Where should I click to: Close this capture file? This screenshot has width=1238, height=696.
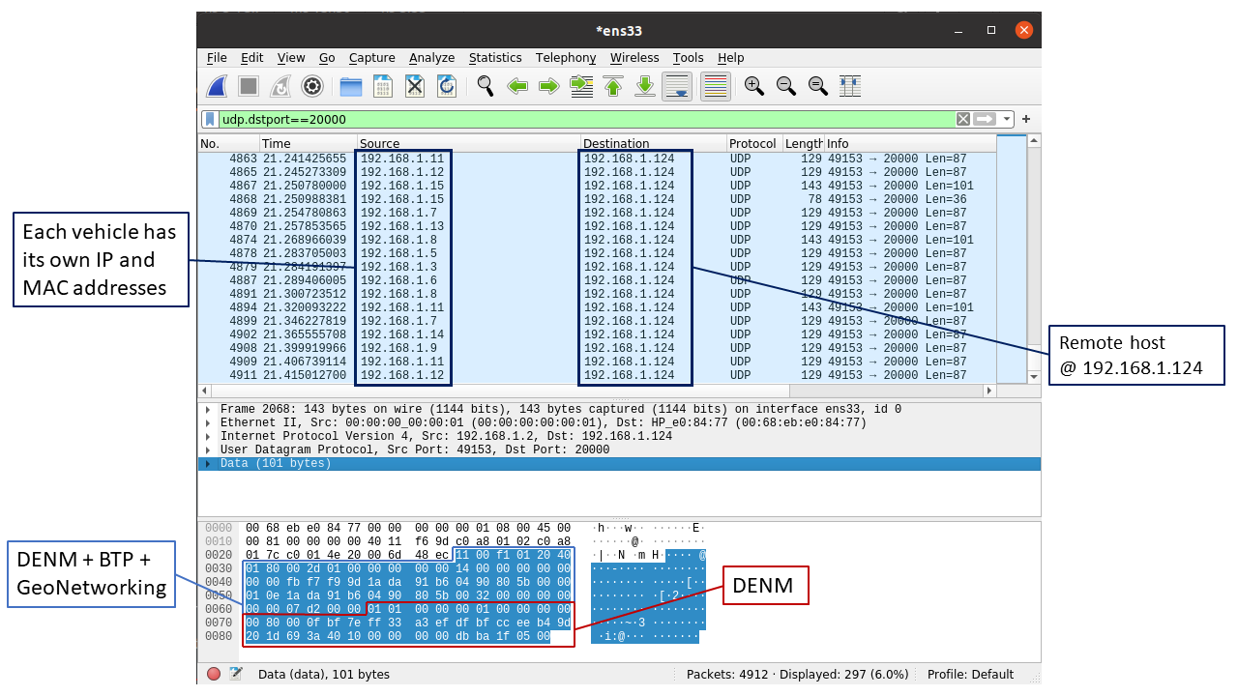(x=415, y=86)
